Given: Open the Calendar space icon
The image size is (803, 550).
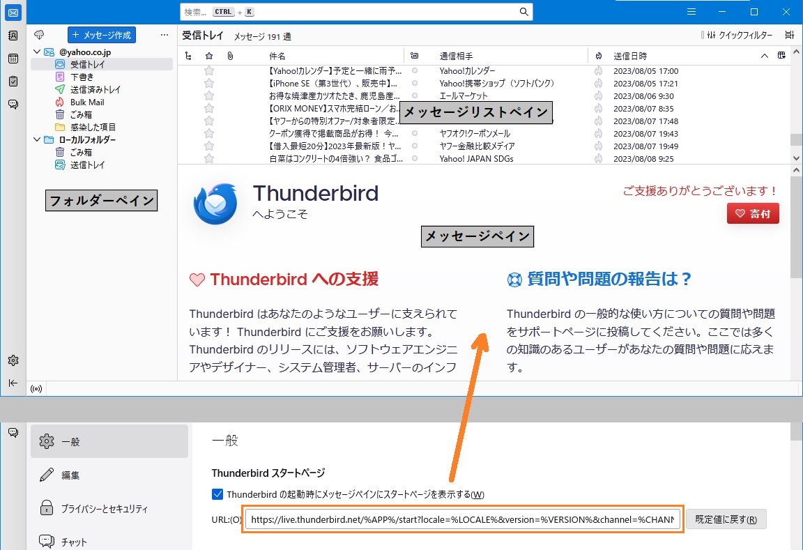Looking at the screenshot, I should pyautogui.click(x=13, y=59).
